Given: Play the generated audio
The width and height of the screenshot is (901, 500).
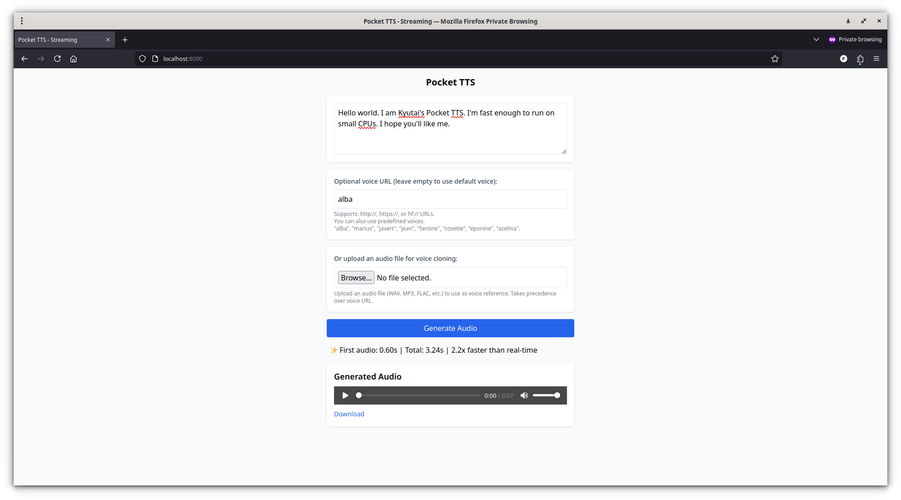Looking at the screenshot, I should point(345,395).
